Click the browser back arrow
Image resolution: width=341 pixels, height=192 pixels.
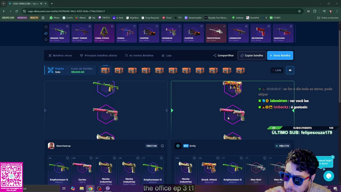[4, 11]
